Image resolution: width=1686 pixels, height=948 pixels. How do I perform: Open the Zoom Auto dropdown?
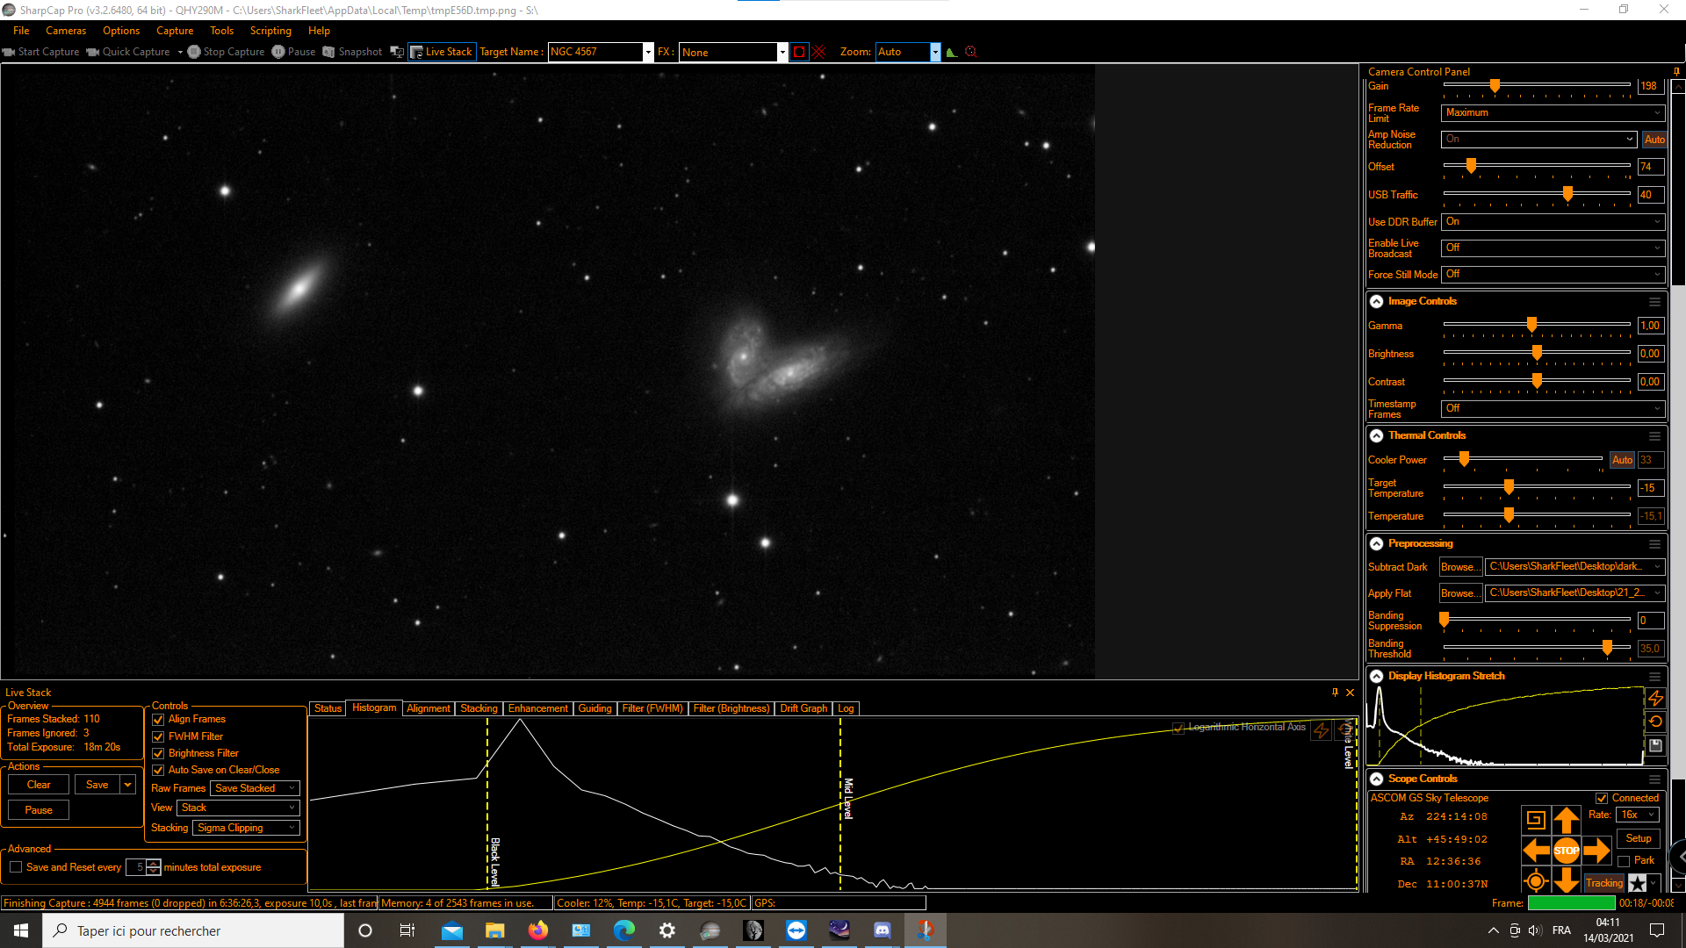coord(935,52)
